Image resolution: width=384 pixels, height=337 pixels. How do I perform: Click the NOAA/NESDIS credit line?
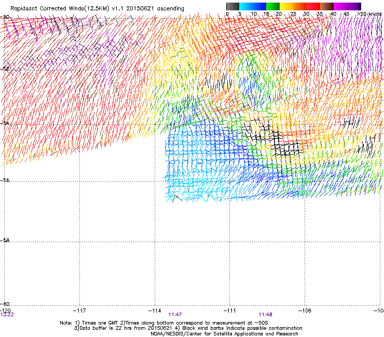[x=224, y=334]
